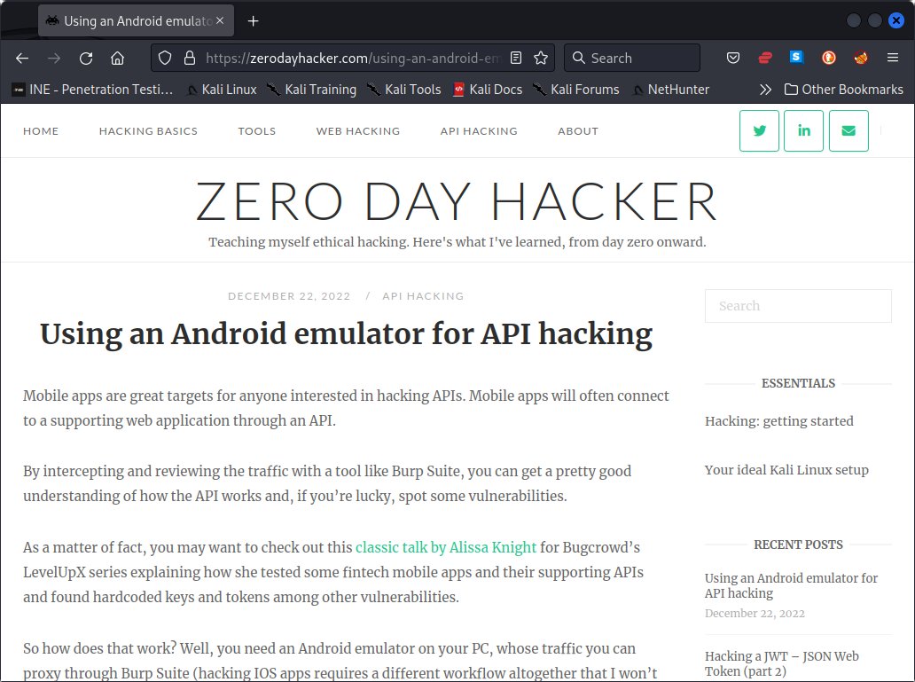Open a new browser tab
Image resolution: width=915 pixels, height=682 pixels.
pos(253,21)
